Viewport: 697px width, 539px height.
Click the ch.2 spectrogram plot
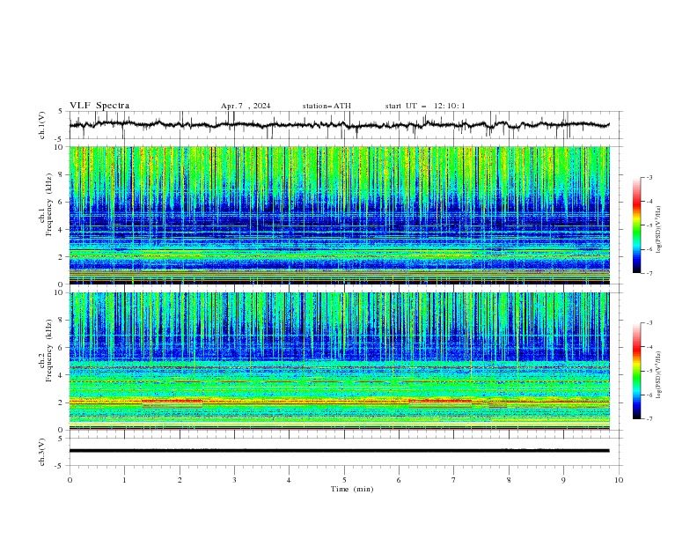[x=340, y=361]
